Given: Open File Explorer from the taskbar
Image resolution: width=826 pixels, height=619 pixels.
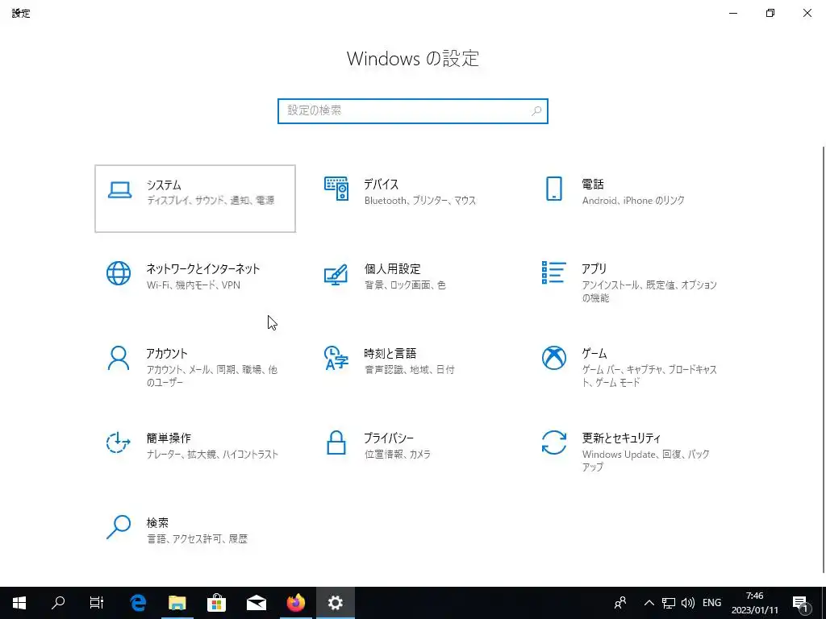Looking at the screenshot, I should [177, 603].
